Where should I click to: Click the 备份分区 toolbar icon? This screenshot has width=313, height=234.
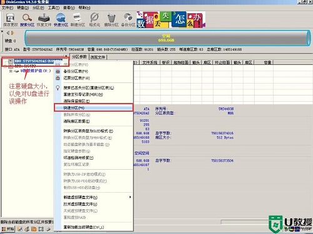[x=128, y=19]
